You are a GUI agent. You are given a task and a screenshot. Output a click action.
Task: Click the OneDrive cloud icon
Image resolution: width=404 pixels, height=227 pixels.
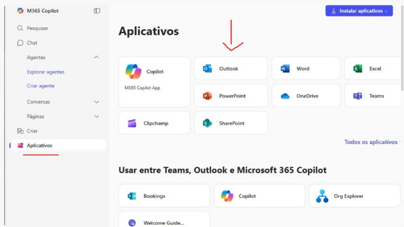pos(285,96)
